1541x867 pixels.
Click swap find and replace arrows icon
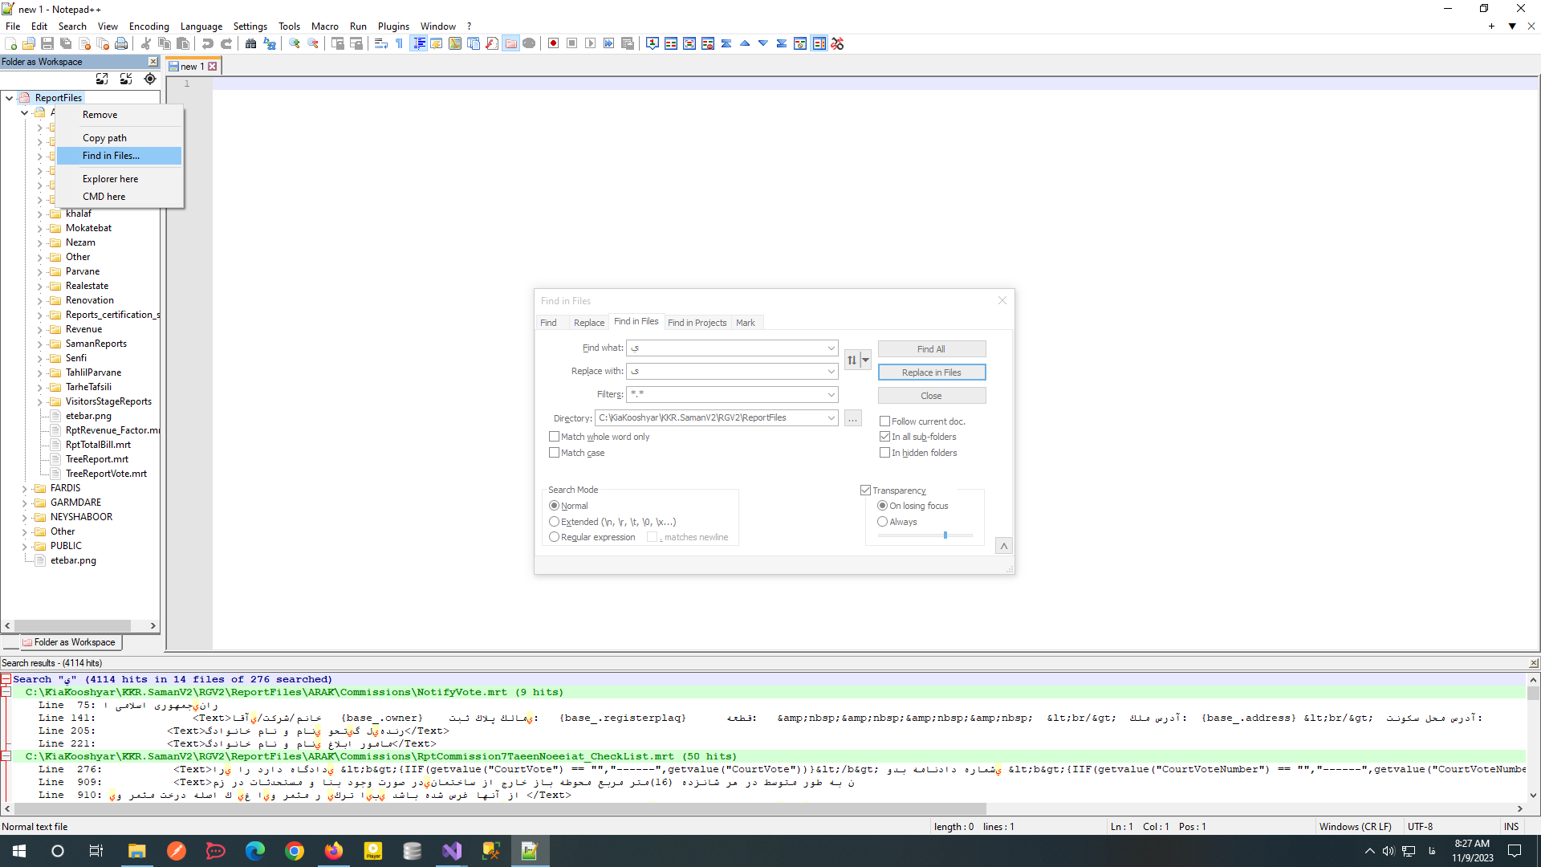(852, 360)
